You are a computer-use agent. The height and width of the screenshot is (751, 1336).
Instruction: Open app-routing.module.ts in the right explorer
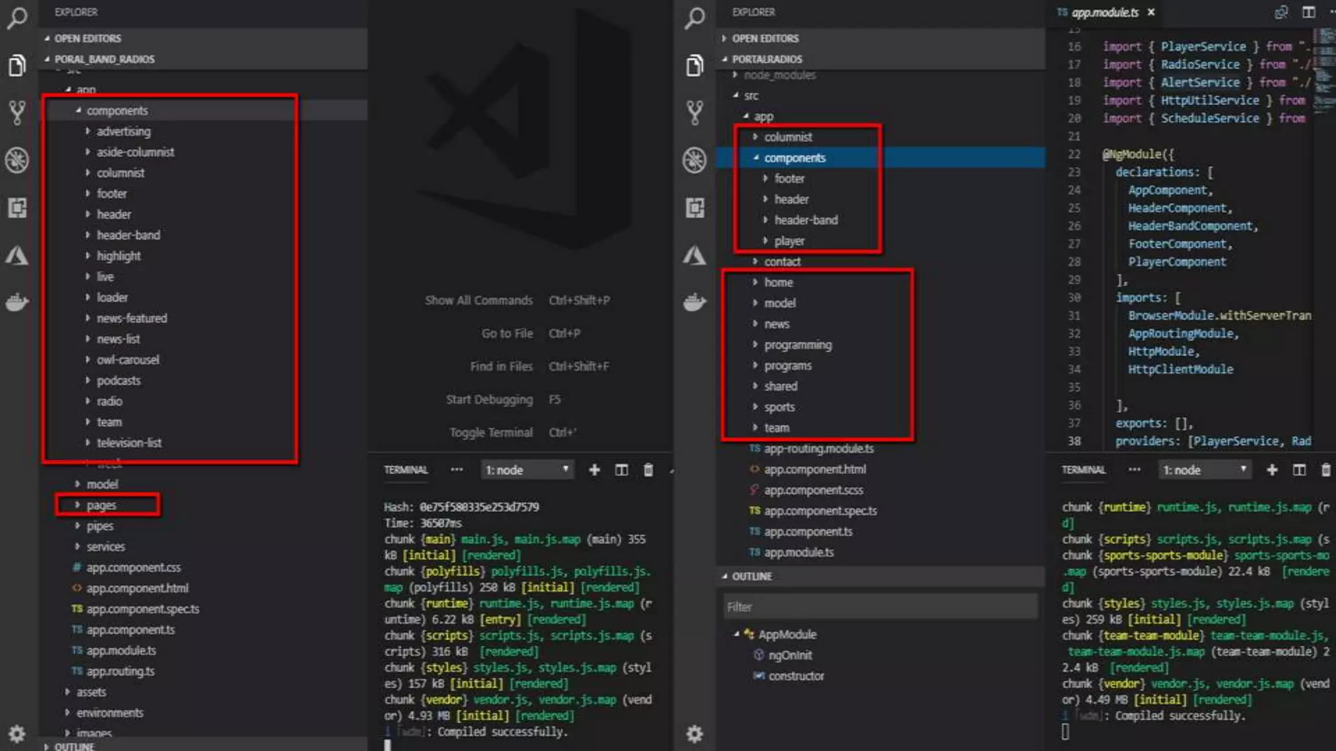tap(818, 449)
